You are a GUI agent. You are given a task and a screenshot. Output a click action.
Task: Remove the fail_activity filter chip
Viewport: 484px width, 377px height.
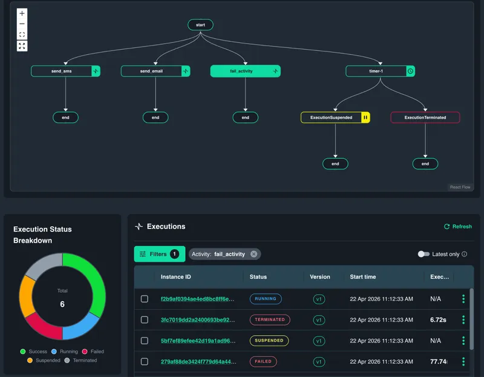click(x=253, y=254)
